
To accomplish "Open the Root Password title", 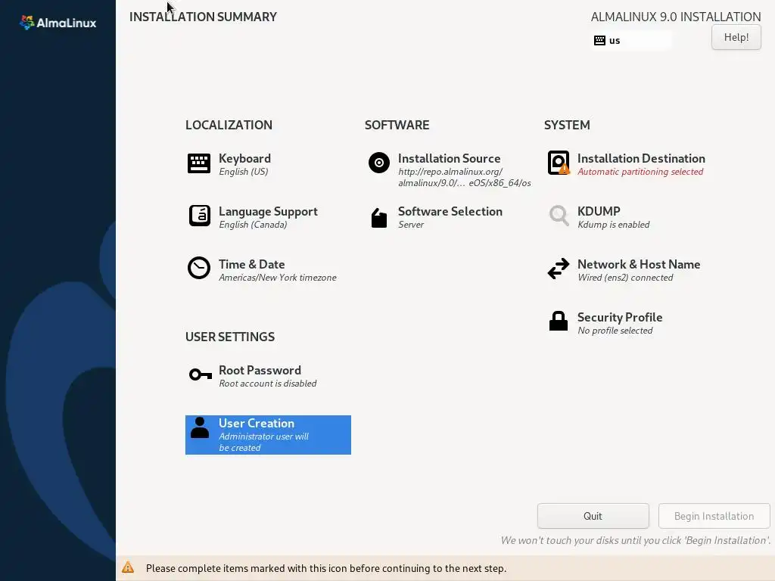I will click(260, 371).
